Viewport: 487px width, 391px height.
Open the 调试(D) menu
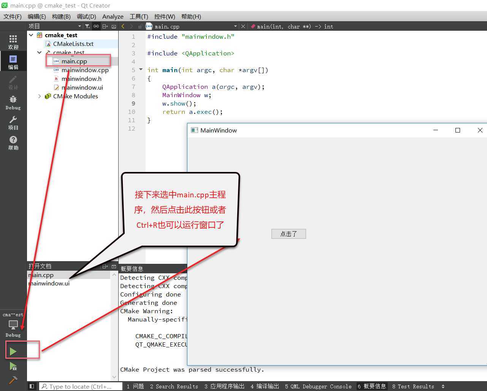(86, 16)
